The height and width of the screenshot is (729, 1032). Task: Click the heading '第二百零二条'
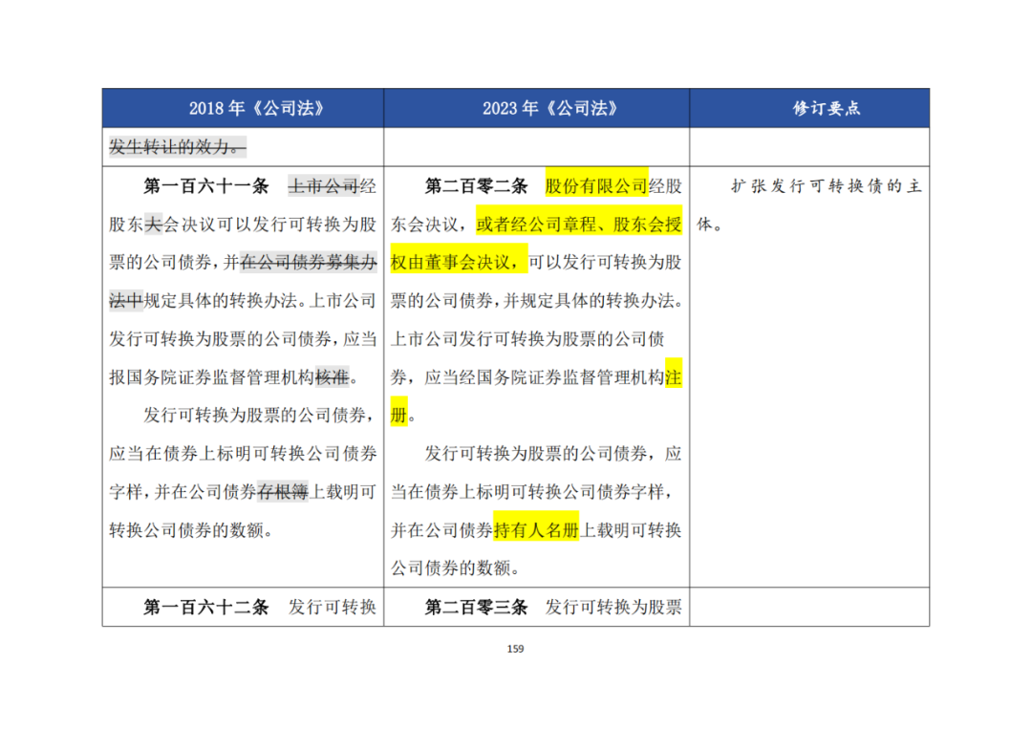[x=476, y=186]
